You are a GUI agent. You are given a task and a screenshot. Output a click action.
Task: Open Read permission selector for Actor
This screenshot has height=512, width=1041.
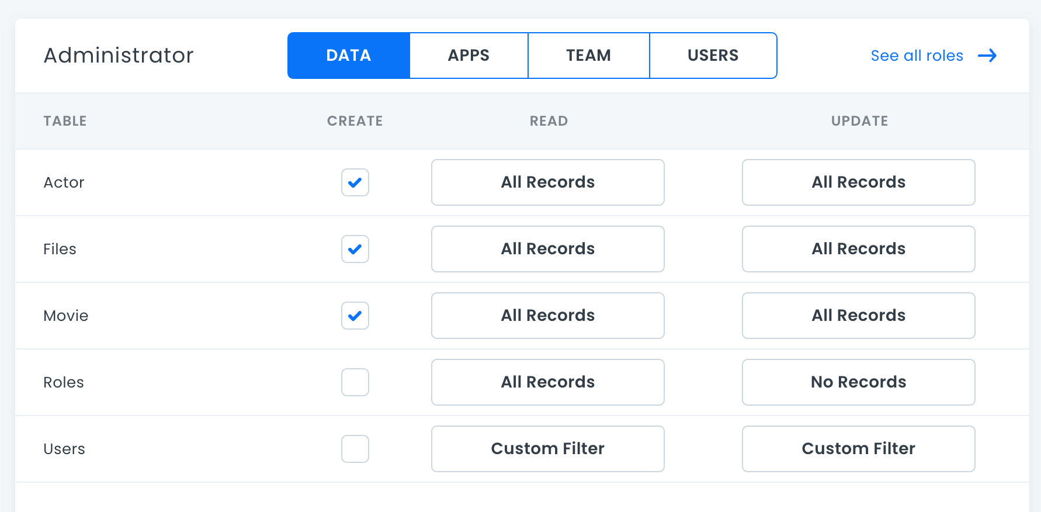coord(547,182)
